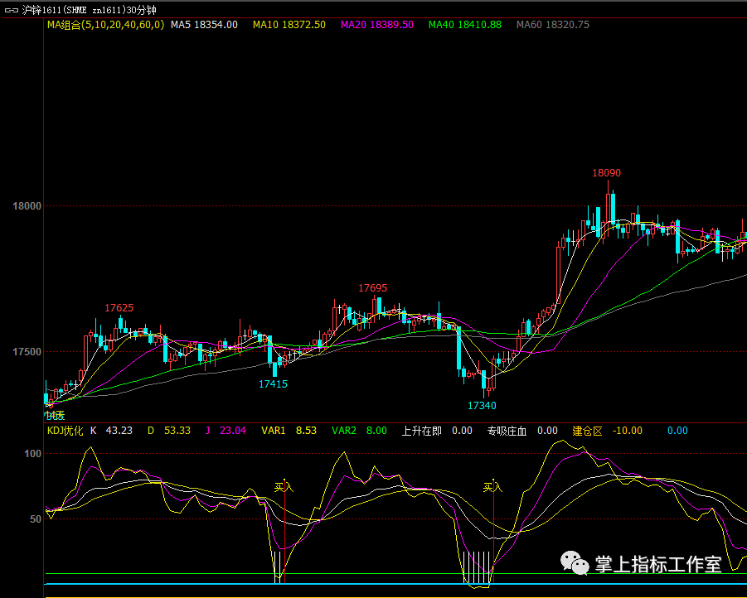The height and width of the screenshot is (598, 747).
Task: Click the second 买入 buy signal marker
Action: (x=493, y=488)
